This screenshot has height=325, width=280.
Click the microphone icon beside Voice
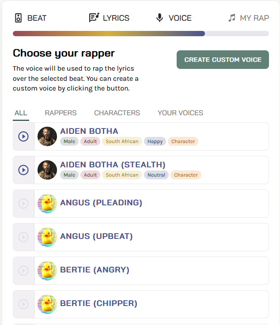pos(159,18)
